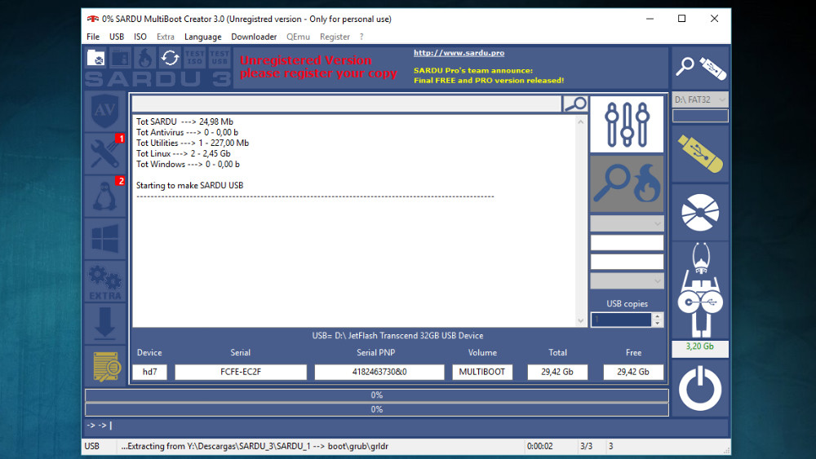Click the first white field under dropdown
This screenshot has height=459, width=816.
point(627,243)
